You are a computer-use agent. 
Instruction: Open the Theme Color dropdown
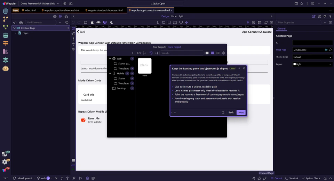pyautogui.click(x=312, y=57)
